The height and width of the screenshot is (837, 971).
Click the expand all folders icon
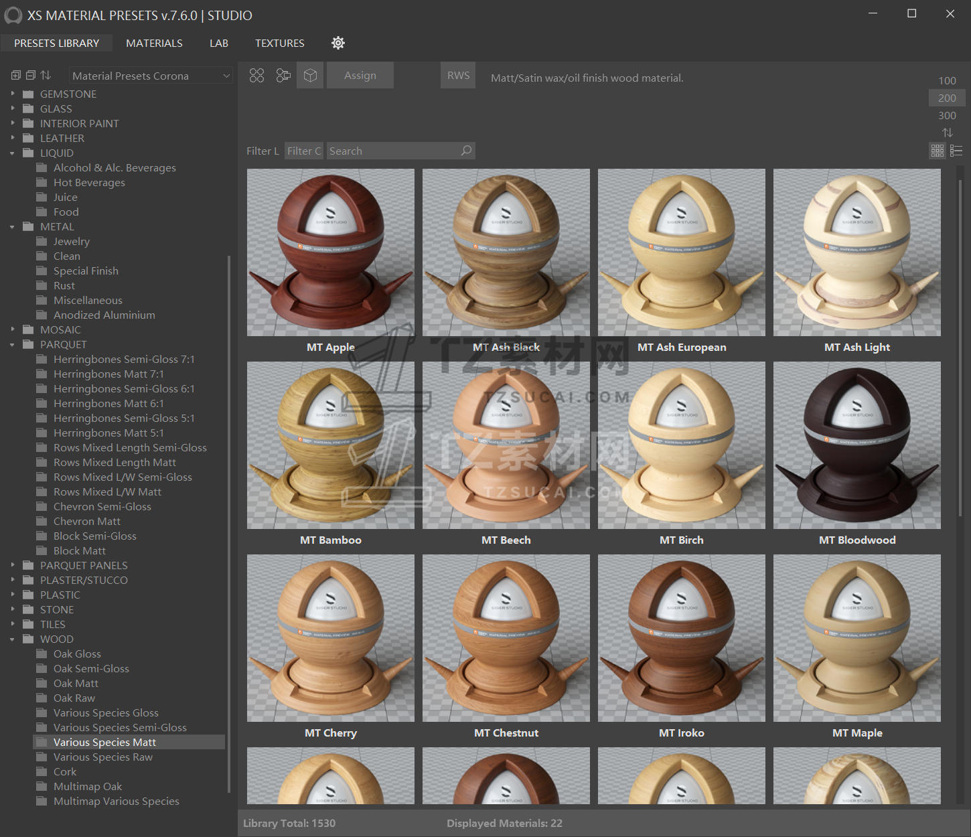click(16, 76)
